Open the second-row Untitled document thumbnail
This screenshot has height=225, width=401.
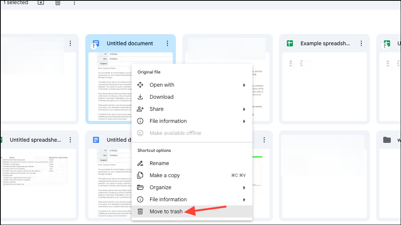[110, 184]
